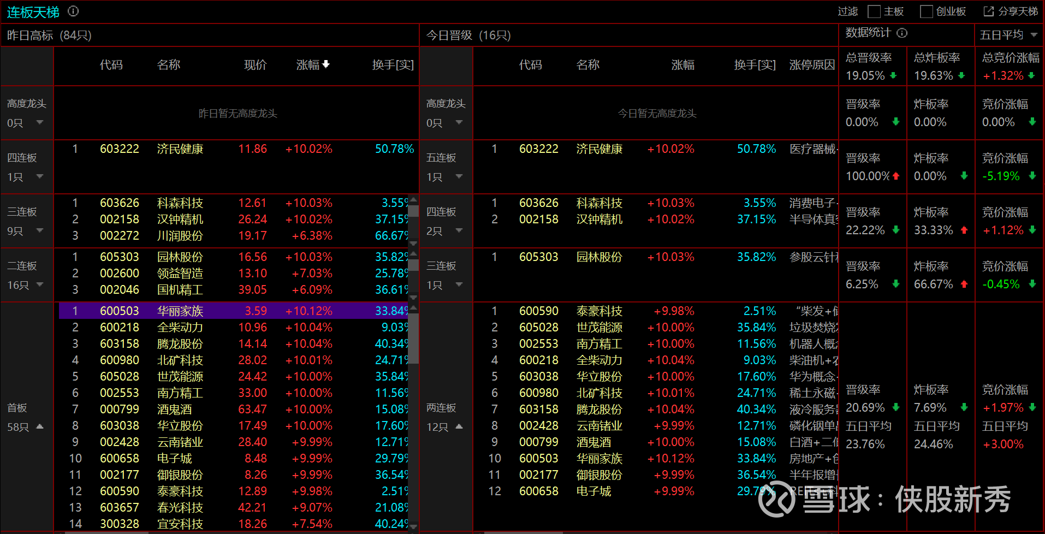Click the 五日平均 +3.00% value

(1003, 444)
